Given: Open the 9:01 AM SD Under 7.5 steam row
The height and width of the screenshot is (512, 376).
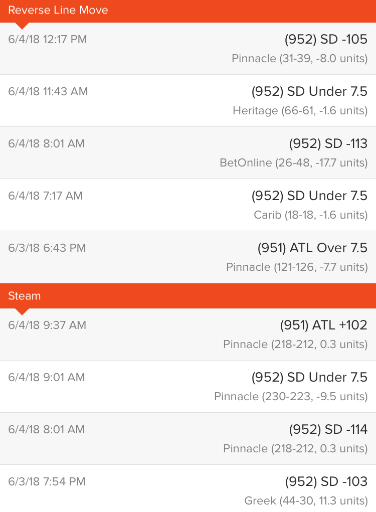Looking at the screenshot, I should pos(188,387).
